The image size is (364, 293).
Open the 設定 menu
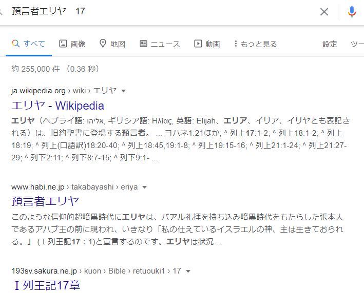tap(330, 44)
